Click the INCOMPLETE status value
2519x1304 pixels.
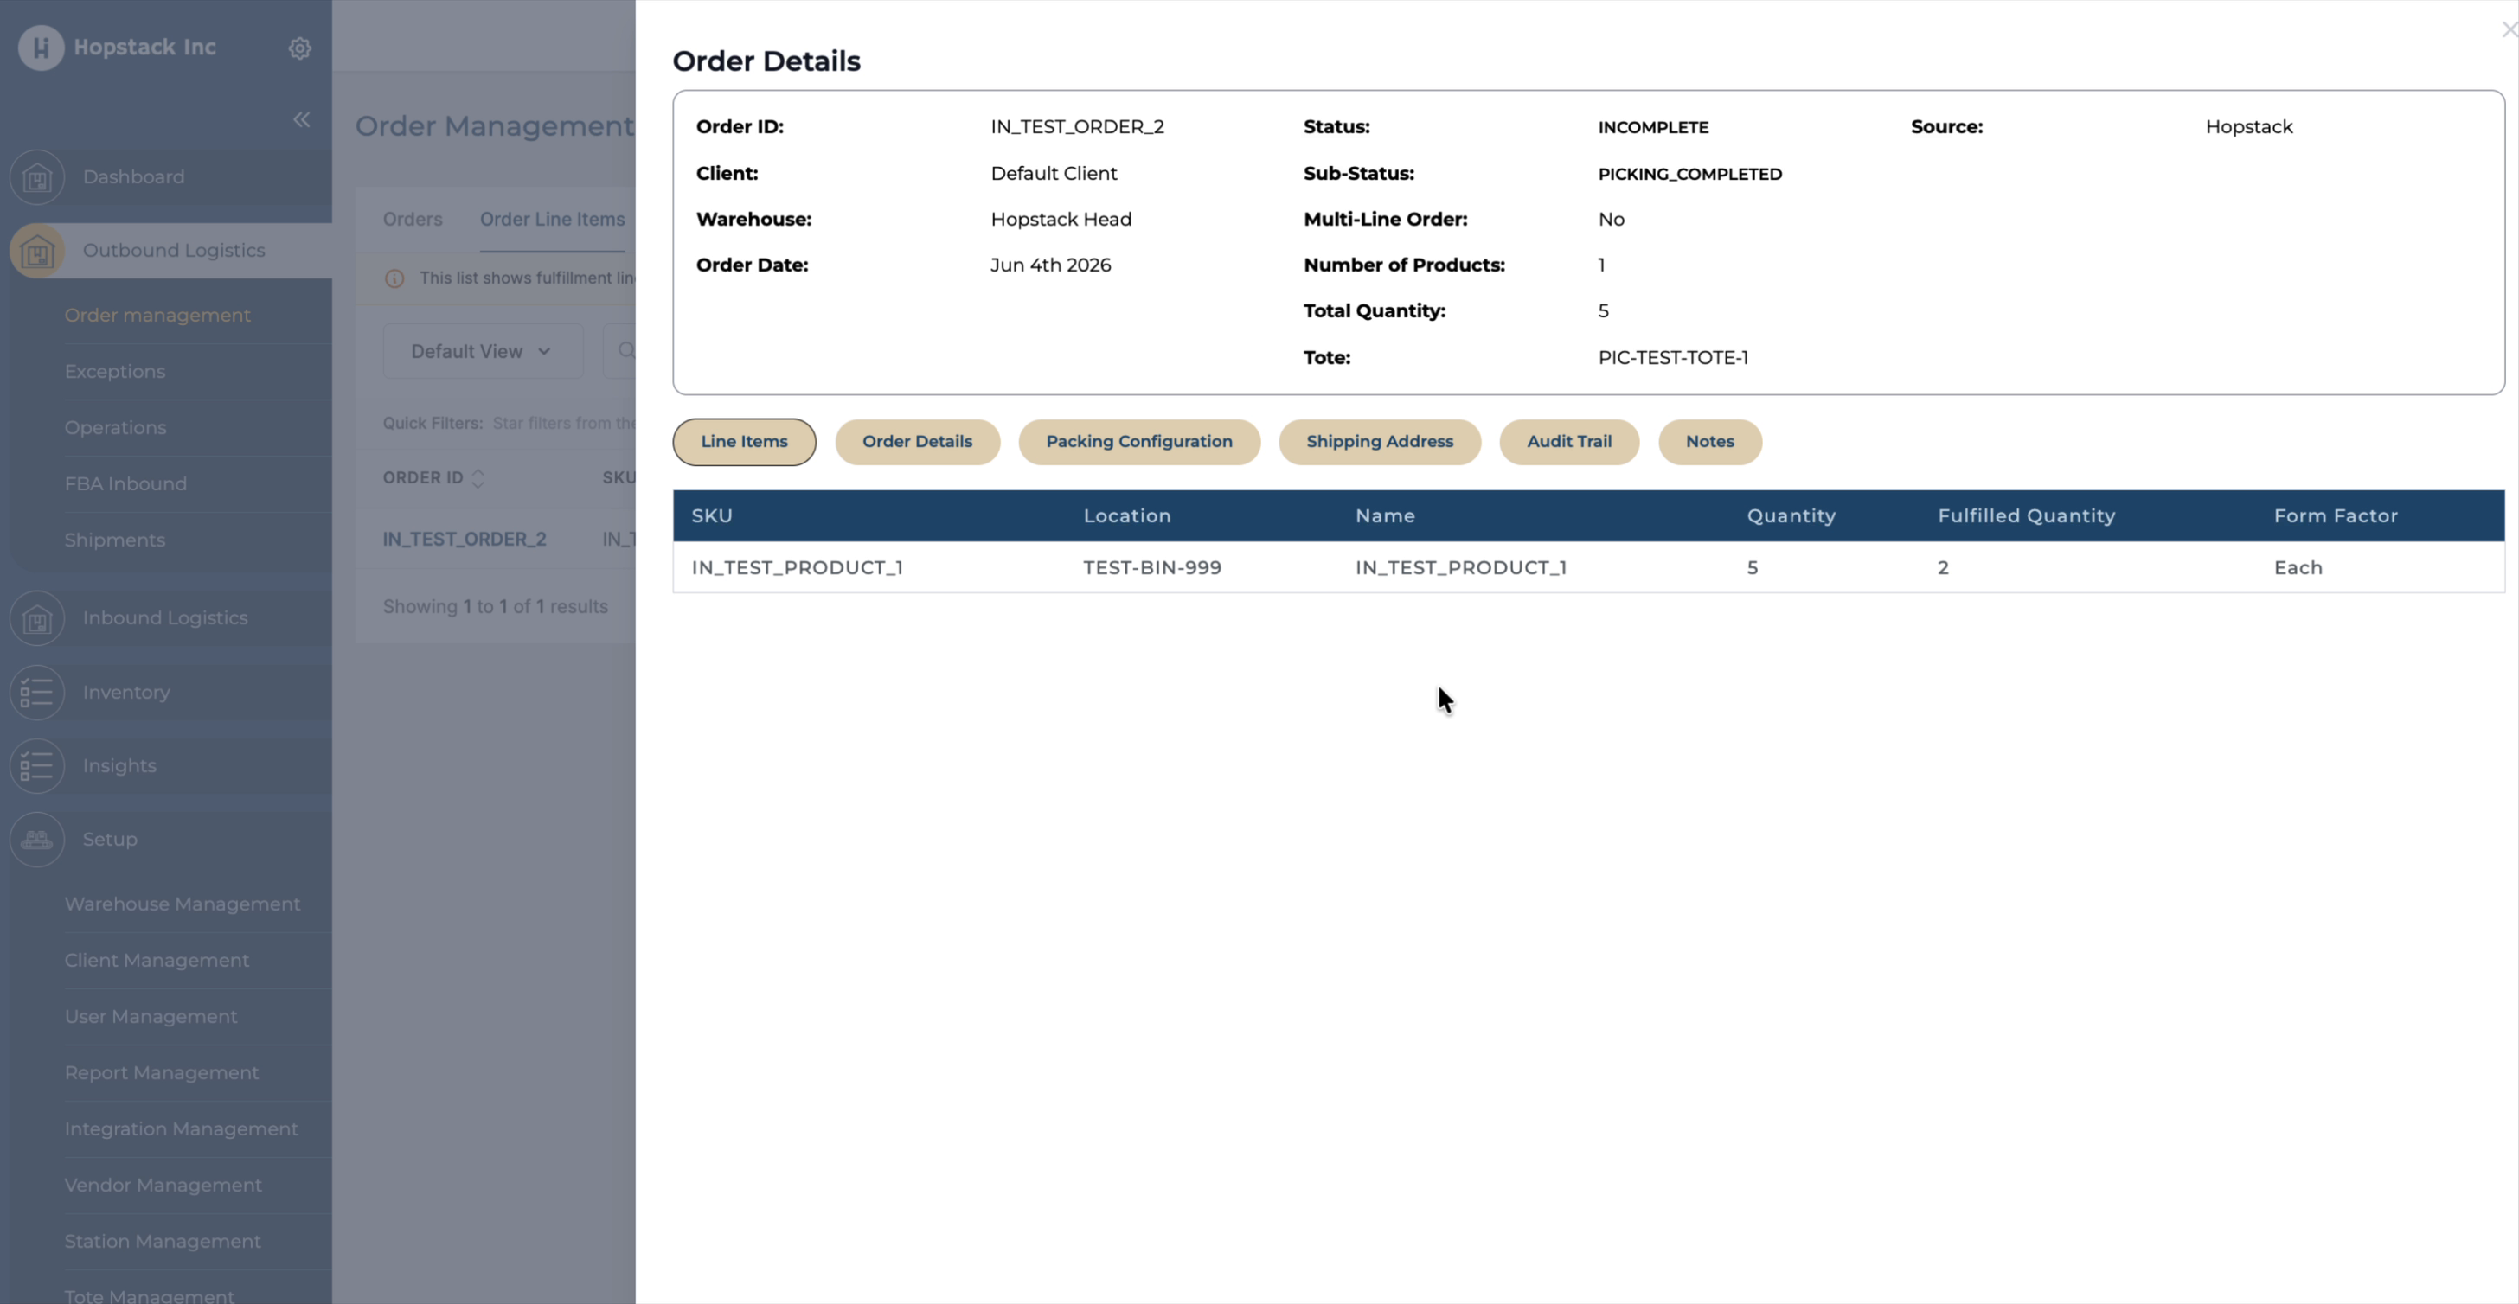tap(1654, 127)
